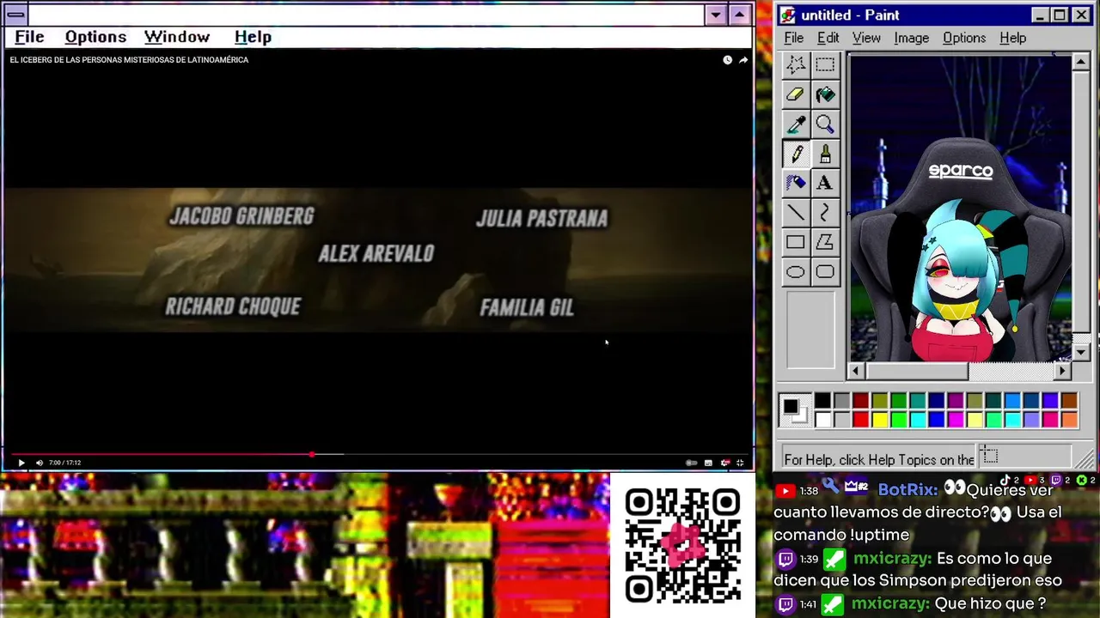This screenshot has width=1100, height=618.
Task: Click the Share arrow icon on video
Action: click(743, 60)
